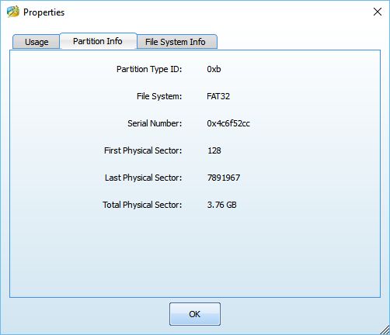Screen dimensions: 390x335
Task: Close the Properties dialog
Action: pos(378,12)
